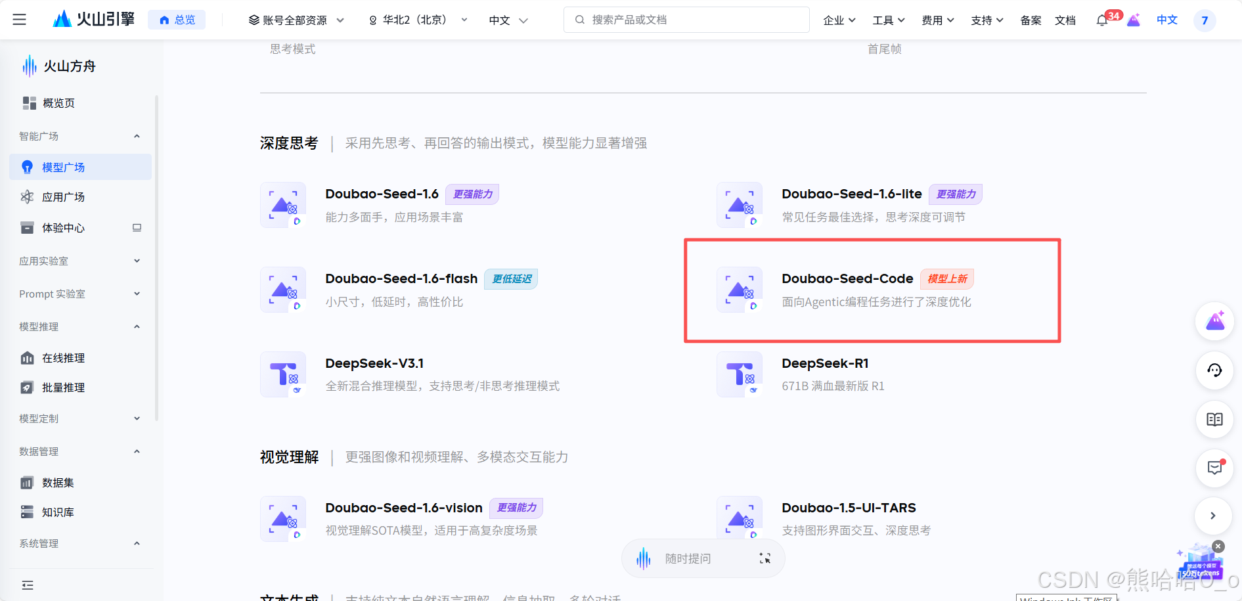Open the 总览 home button
The width and height of the screenshot is (1242, 601).
tap(177, 20)
